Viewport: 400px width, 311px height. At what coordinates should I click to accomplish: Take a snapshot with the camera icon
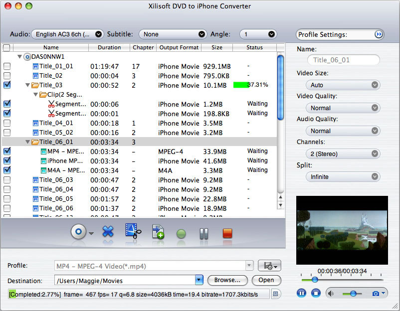[376, 293]
